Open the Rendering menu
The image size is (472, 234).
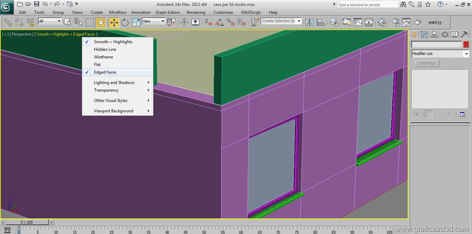point(196,12)
